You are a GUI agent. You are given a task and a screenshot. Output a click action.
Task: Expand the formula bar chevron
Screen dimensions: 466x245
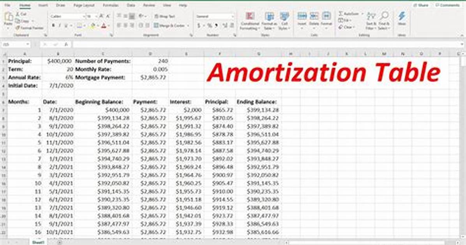[462, 44]
